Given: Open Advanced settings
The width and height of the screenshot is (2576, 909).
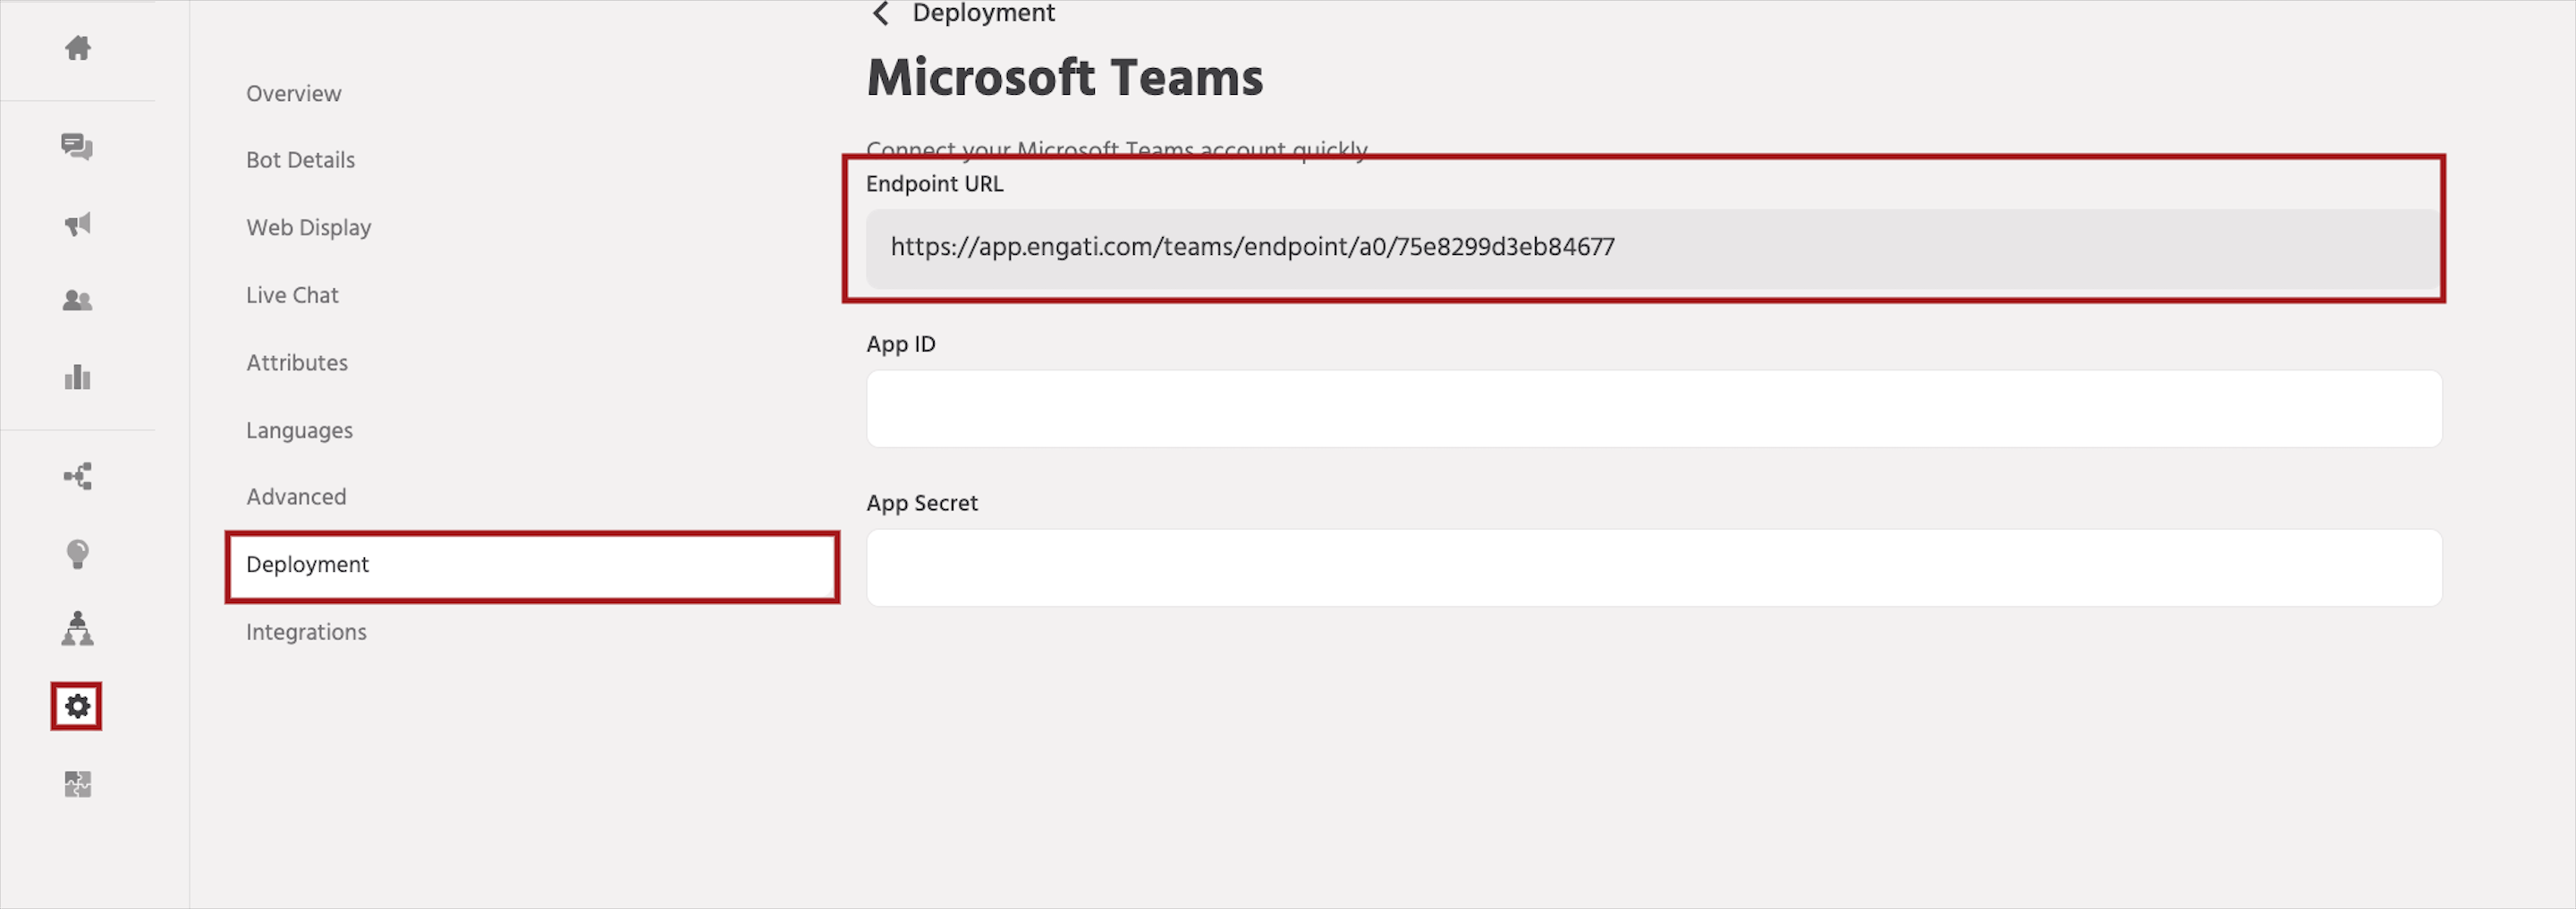Looking at the screenshot, I should click(x=296, y=497).
